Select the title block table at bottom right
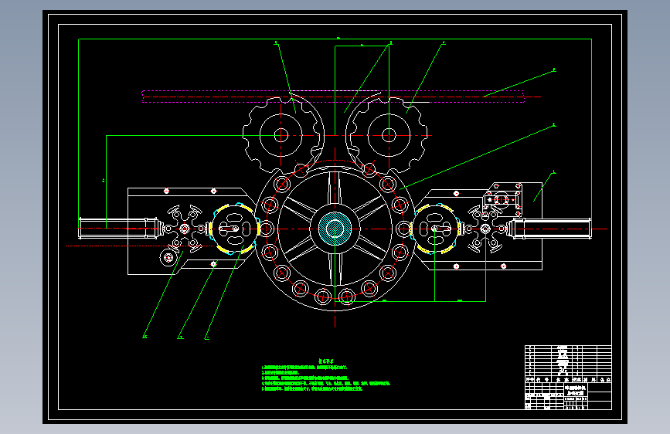 coord(568,377)
